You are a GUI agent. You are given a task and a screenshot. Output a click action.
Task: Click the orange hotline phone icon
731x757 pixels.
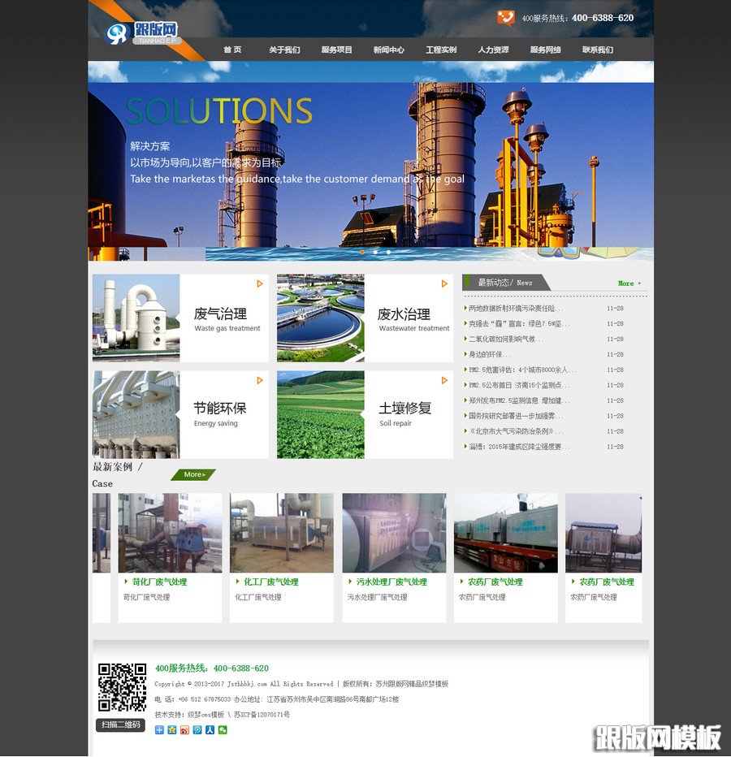[505, 17]
